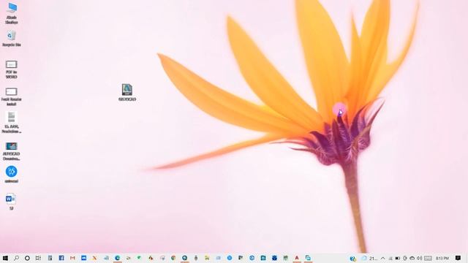This screenshot has width=468, height=263.
Task: Open Chrome icon on the taskbar
Action: point(173,258)
